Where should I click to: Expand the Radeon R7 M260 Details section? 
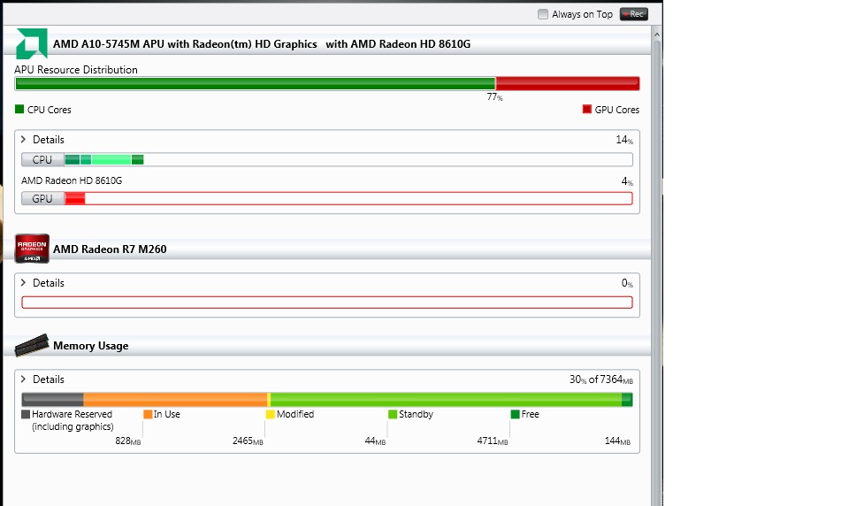coord(23,283)
